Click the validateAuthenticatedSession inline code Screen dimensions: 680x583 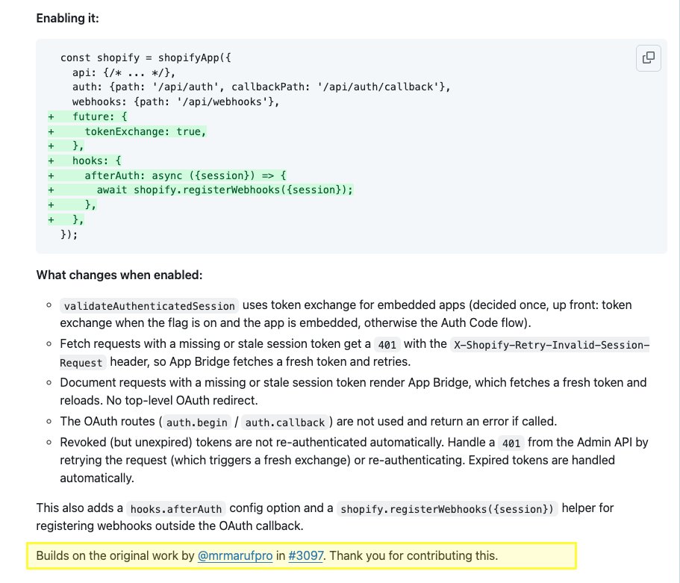(x=149, y=306)
